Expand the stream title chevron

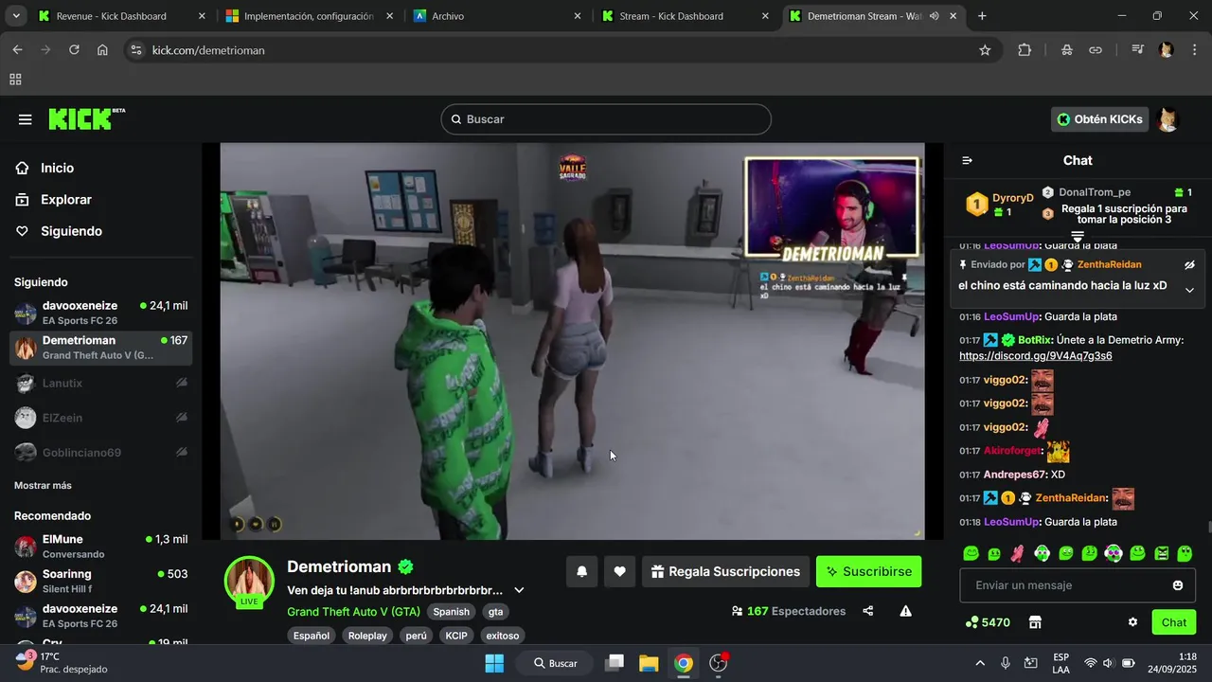tap(519, 590)
